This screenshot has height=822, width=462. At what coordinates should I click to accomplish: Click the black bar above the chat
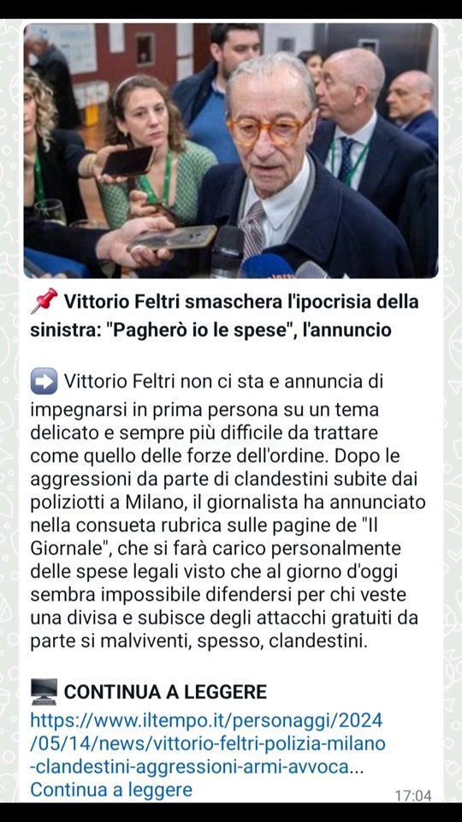point(231,9)
